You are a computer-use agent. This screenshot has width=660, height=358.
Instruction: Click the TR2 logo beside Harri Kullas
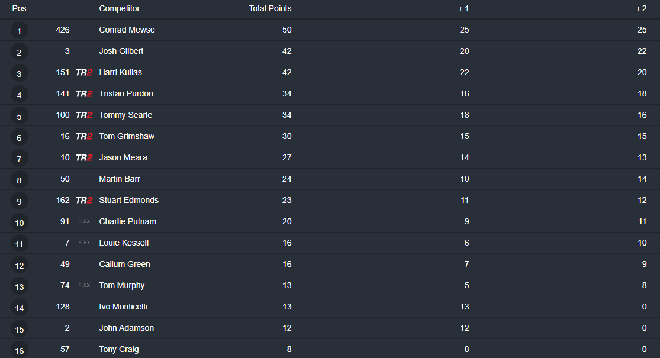pos(84,72)
